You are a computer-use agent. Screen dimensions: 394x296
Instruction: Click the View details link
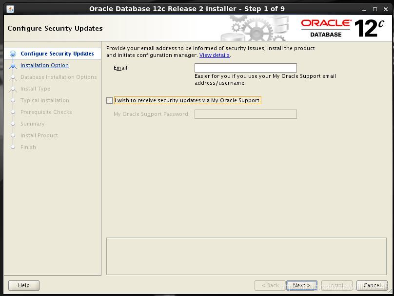point(215,55)
